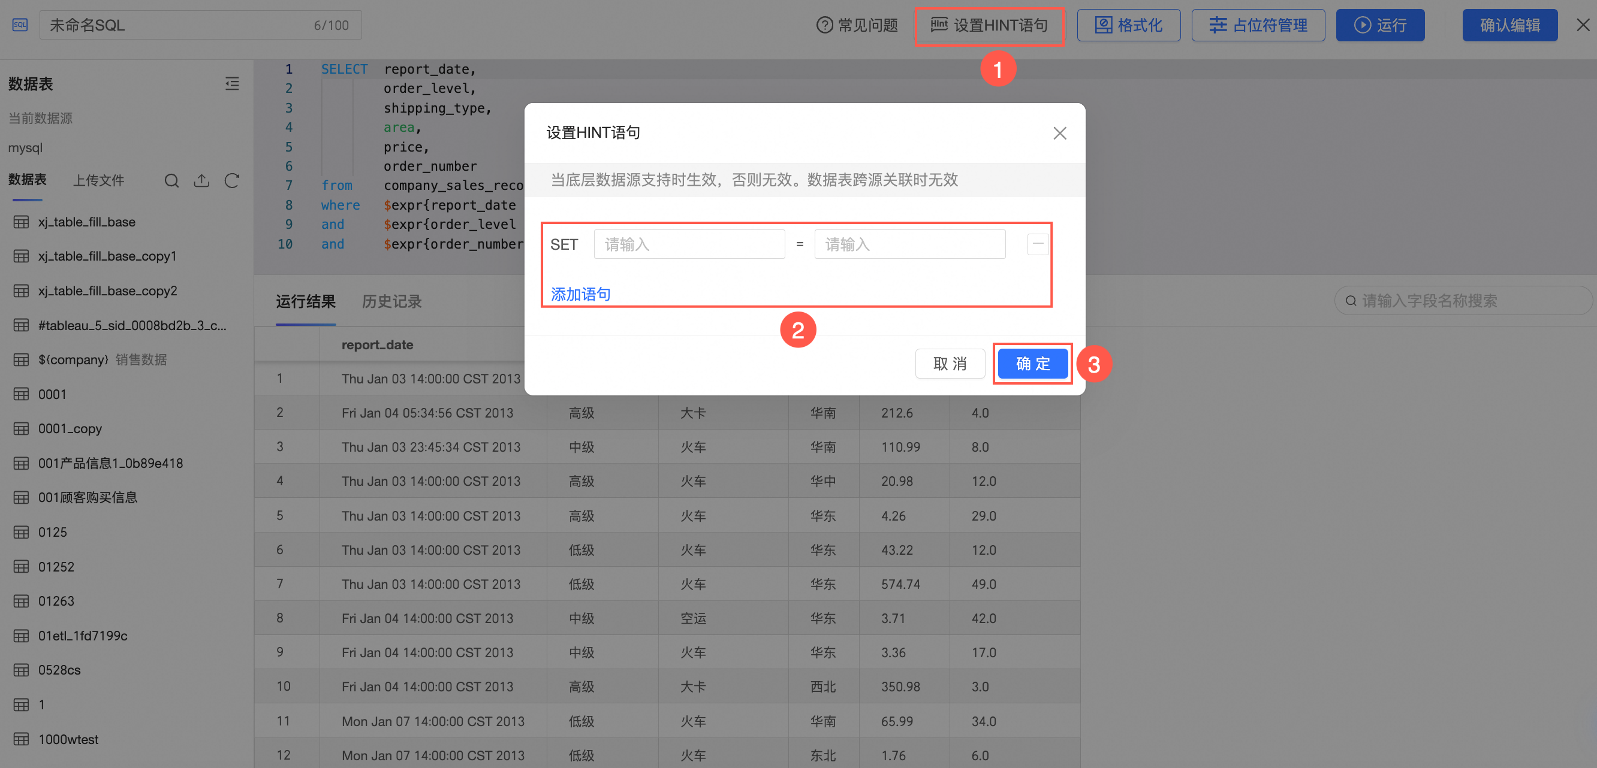Switch to the history records tab

coord(391,301)
